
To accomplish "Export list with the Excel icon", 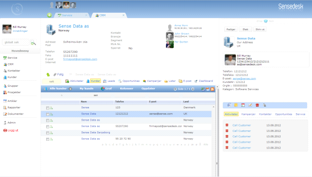I will (x=203, y=89).
